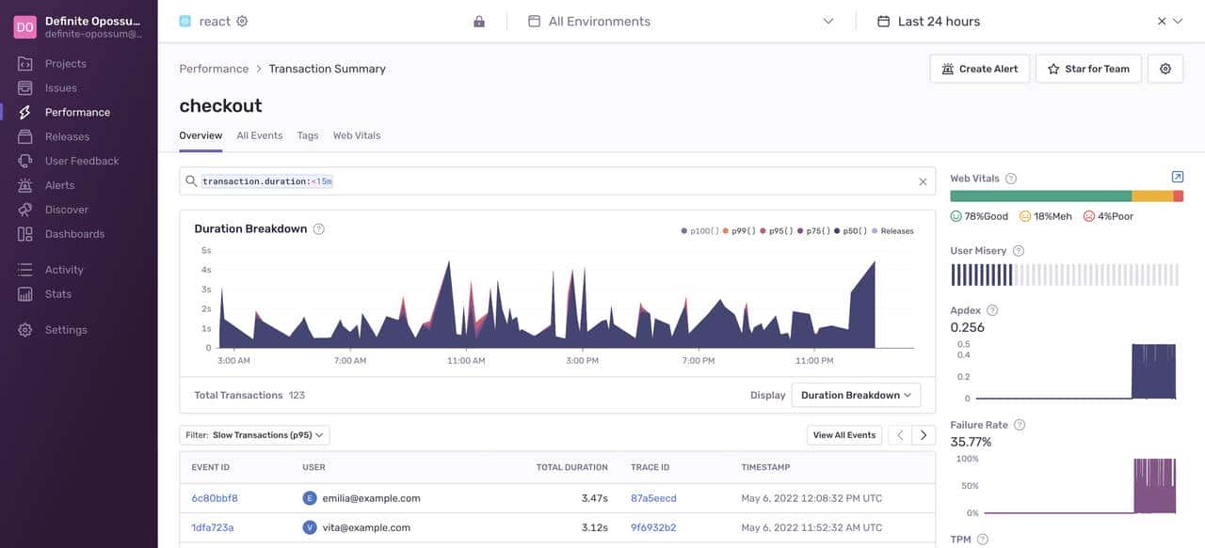Viewport: 1205px width, 548px height.
Task: Toggle the p100() series in chart legend
Action: [x=700, y=231]
